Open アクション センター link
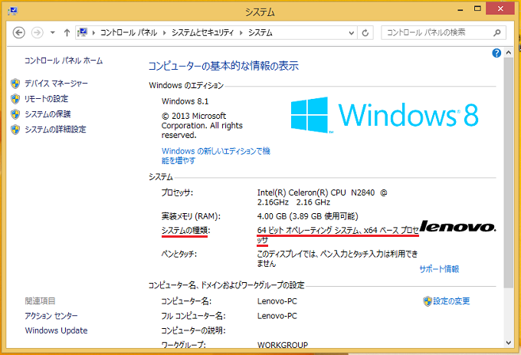This screenshot has width=521, height=355. 51,315
